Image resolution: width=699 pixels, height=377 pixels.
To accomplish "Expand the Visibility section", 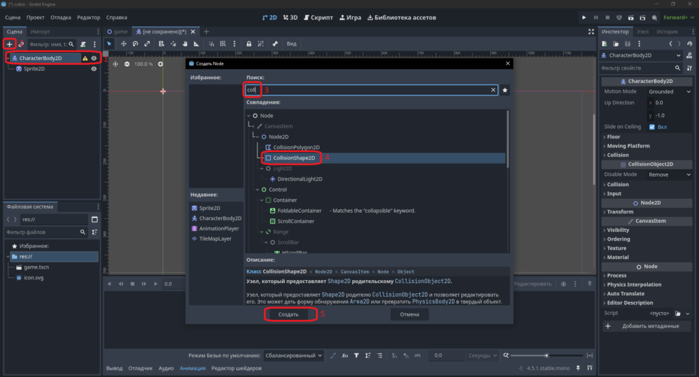I will pyautogui.click(x=617, y=230).
